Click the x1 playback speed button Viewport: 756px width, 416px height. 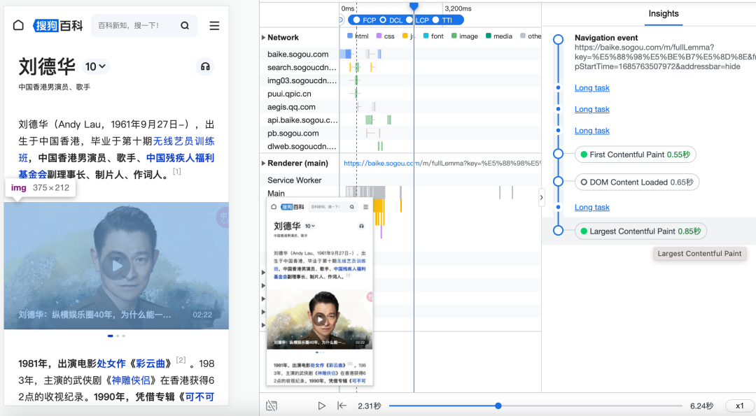click(x=740, y=406)
